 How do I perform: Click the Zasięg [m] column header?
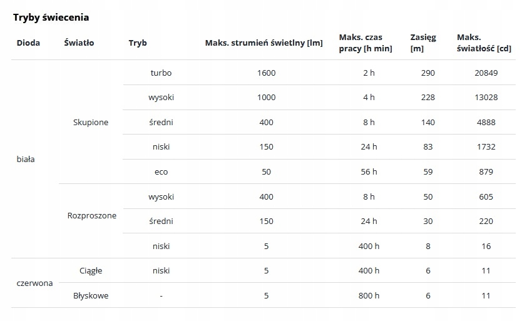coord(423,43)
